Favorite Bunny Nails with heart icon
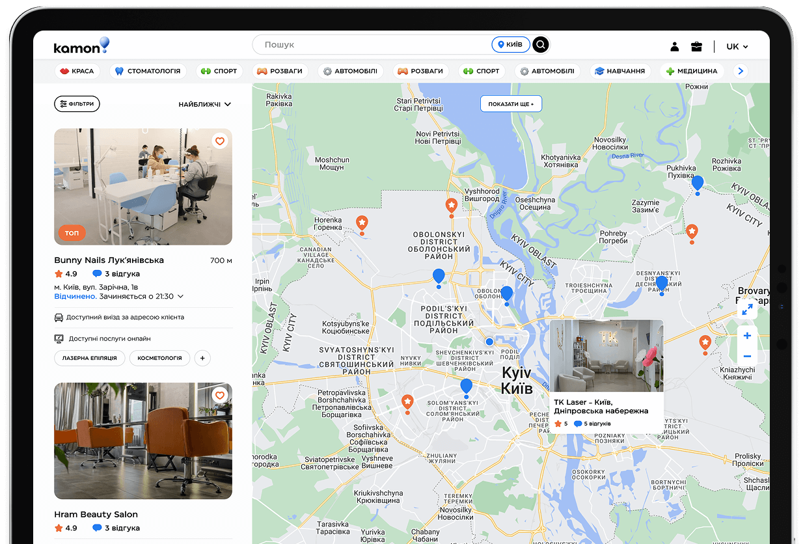The height and width of the screenshot is (544, 803). (x=220, y=141)
